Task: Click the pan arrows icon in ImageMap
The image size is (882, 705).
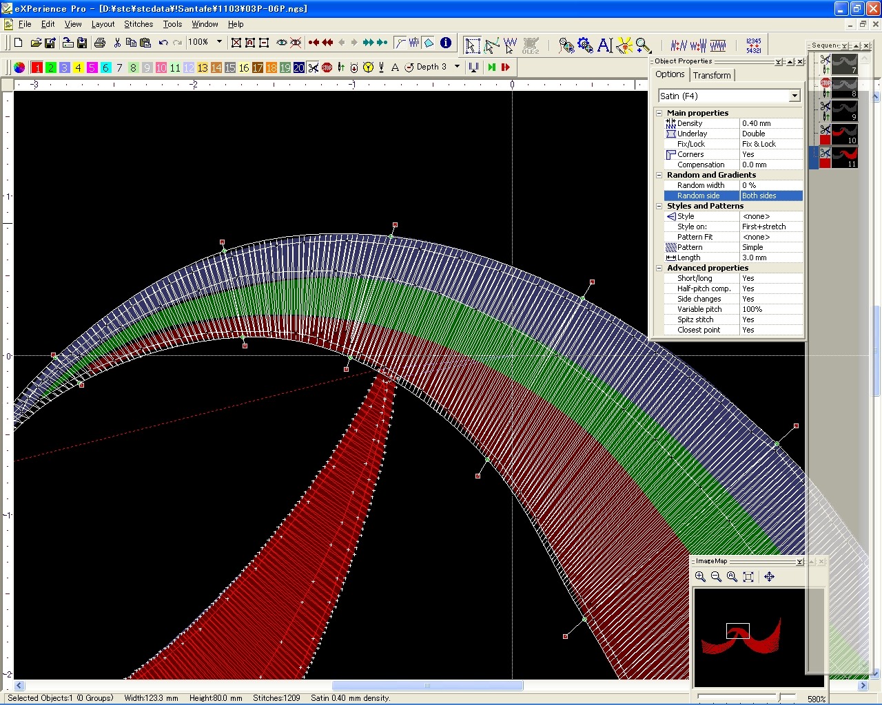Action: click(769, 577)
